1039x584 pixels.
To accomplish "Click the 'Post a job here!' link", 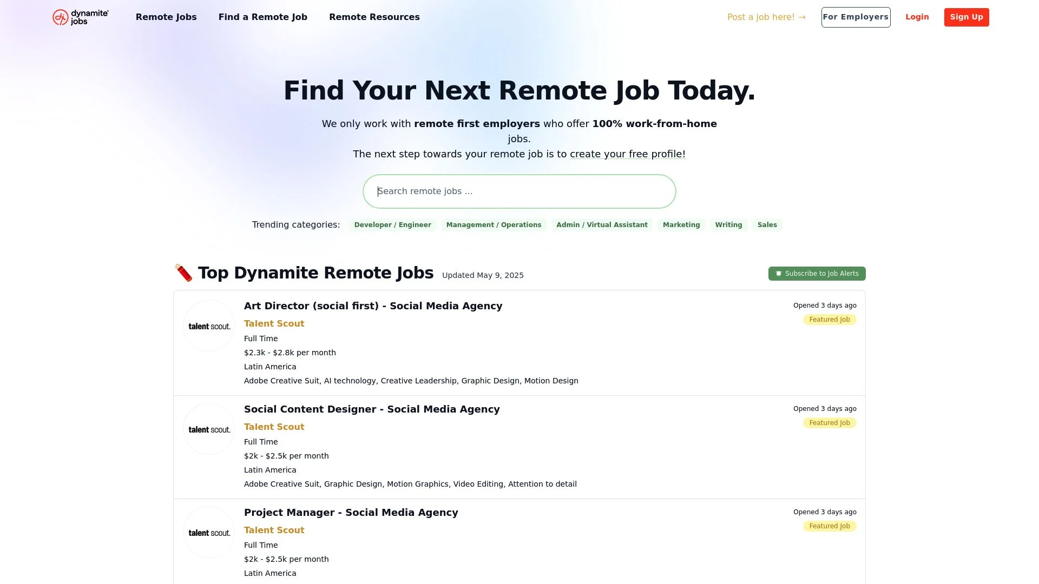I will click(x=766, y=17).
